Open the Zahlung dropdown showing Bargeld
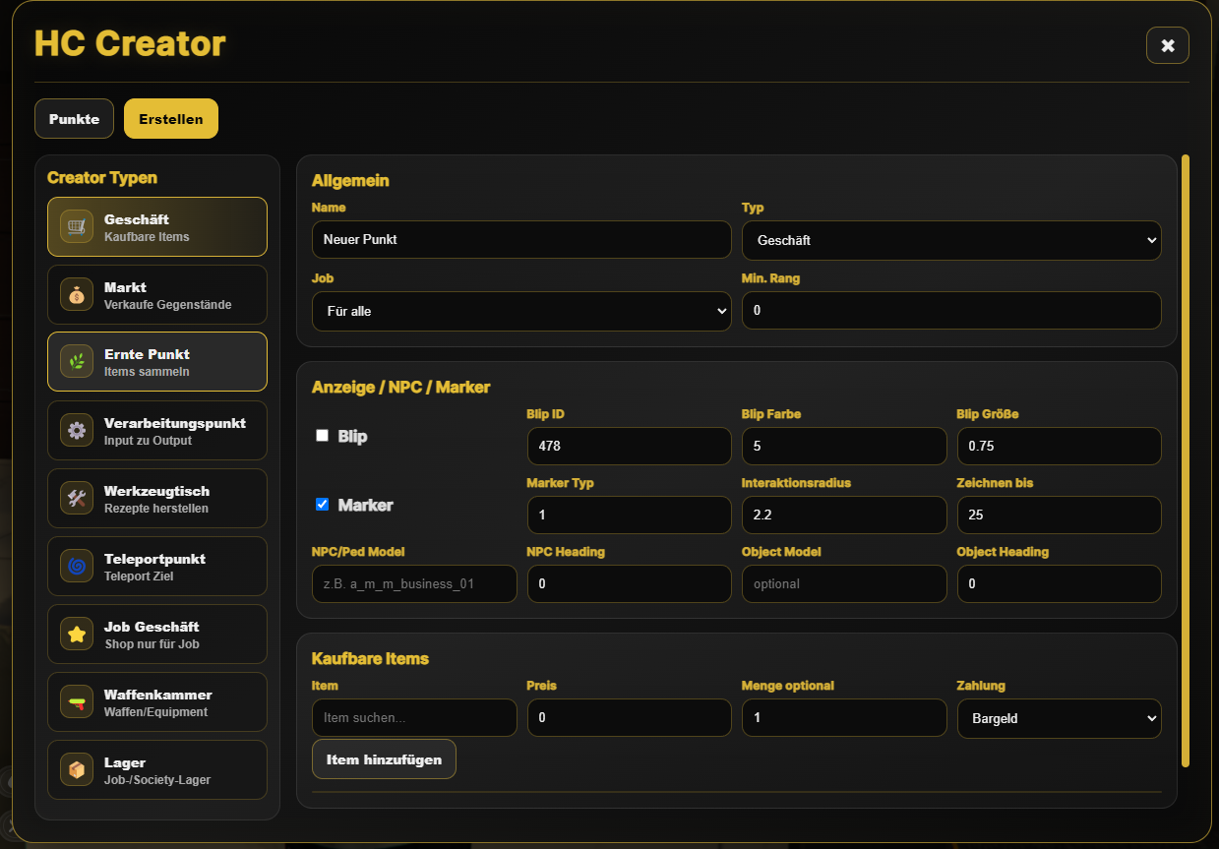This screenshot has width=1219, height=849. click(x=1060, y=718)
